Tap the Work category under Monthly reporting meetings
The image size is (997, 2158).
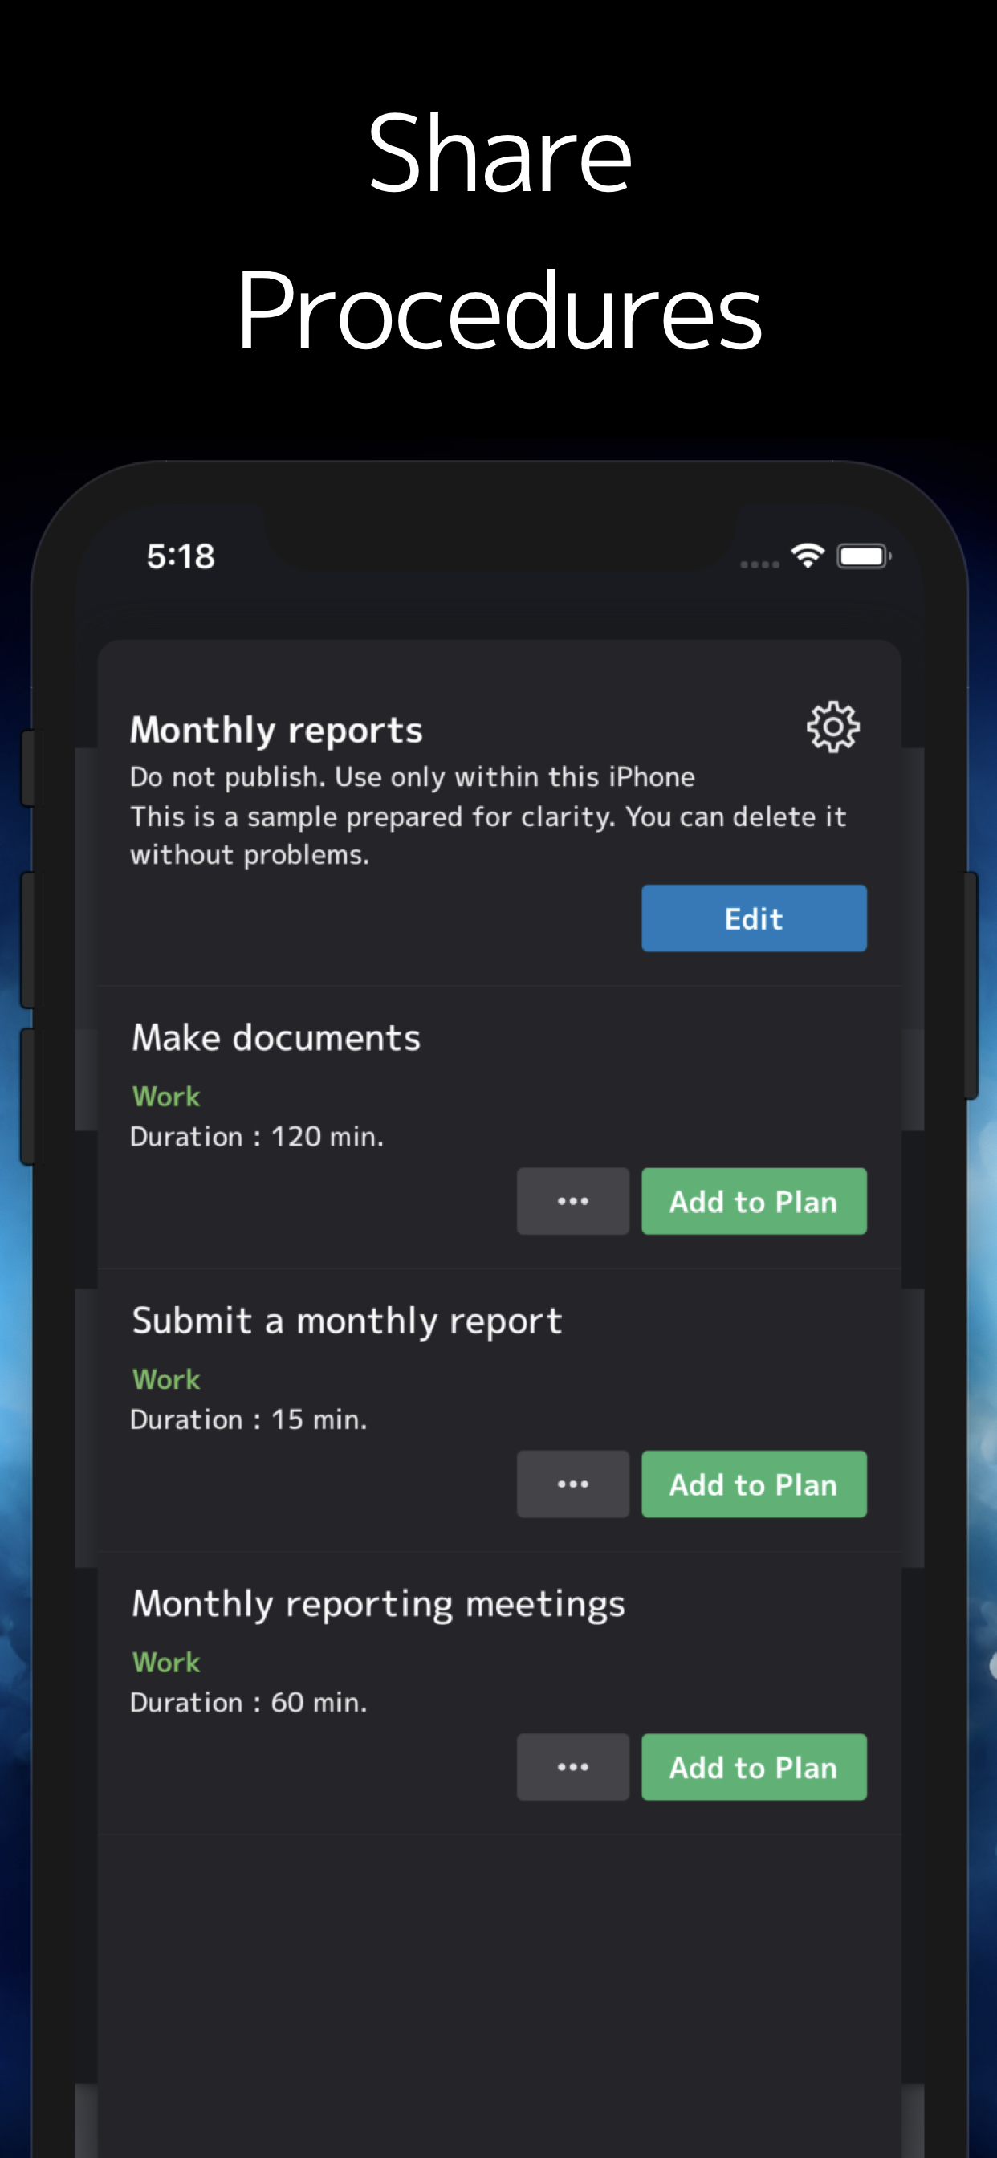pyautogui.click(x=166, y=1662)
